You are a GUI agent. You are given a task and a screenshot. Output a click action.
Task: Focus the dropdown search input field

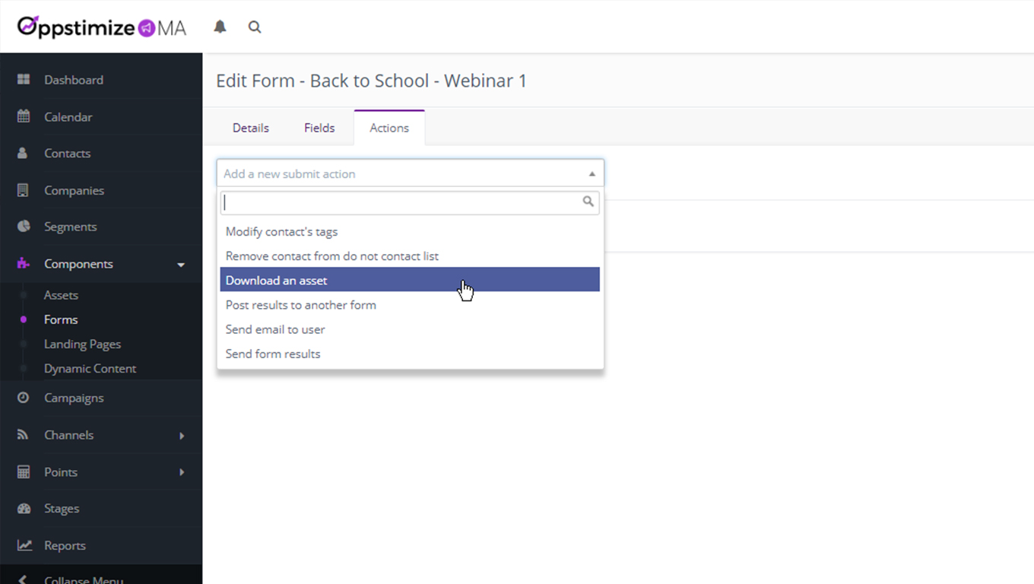410,202
